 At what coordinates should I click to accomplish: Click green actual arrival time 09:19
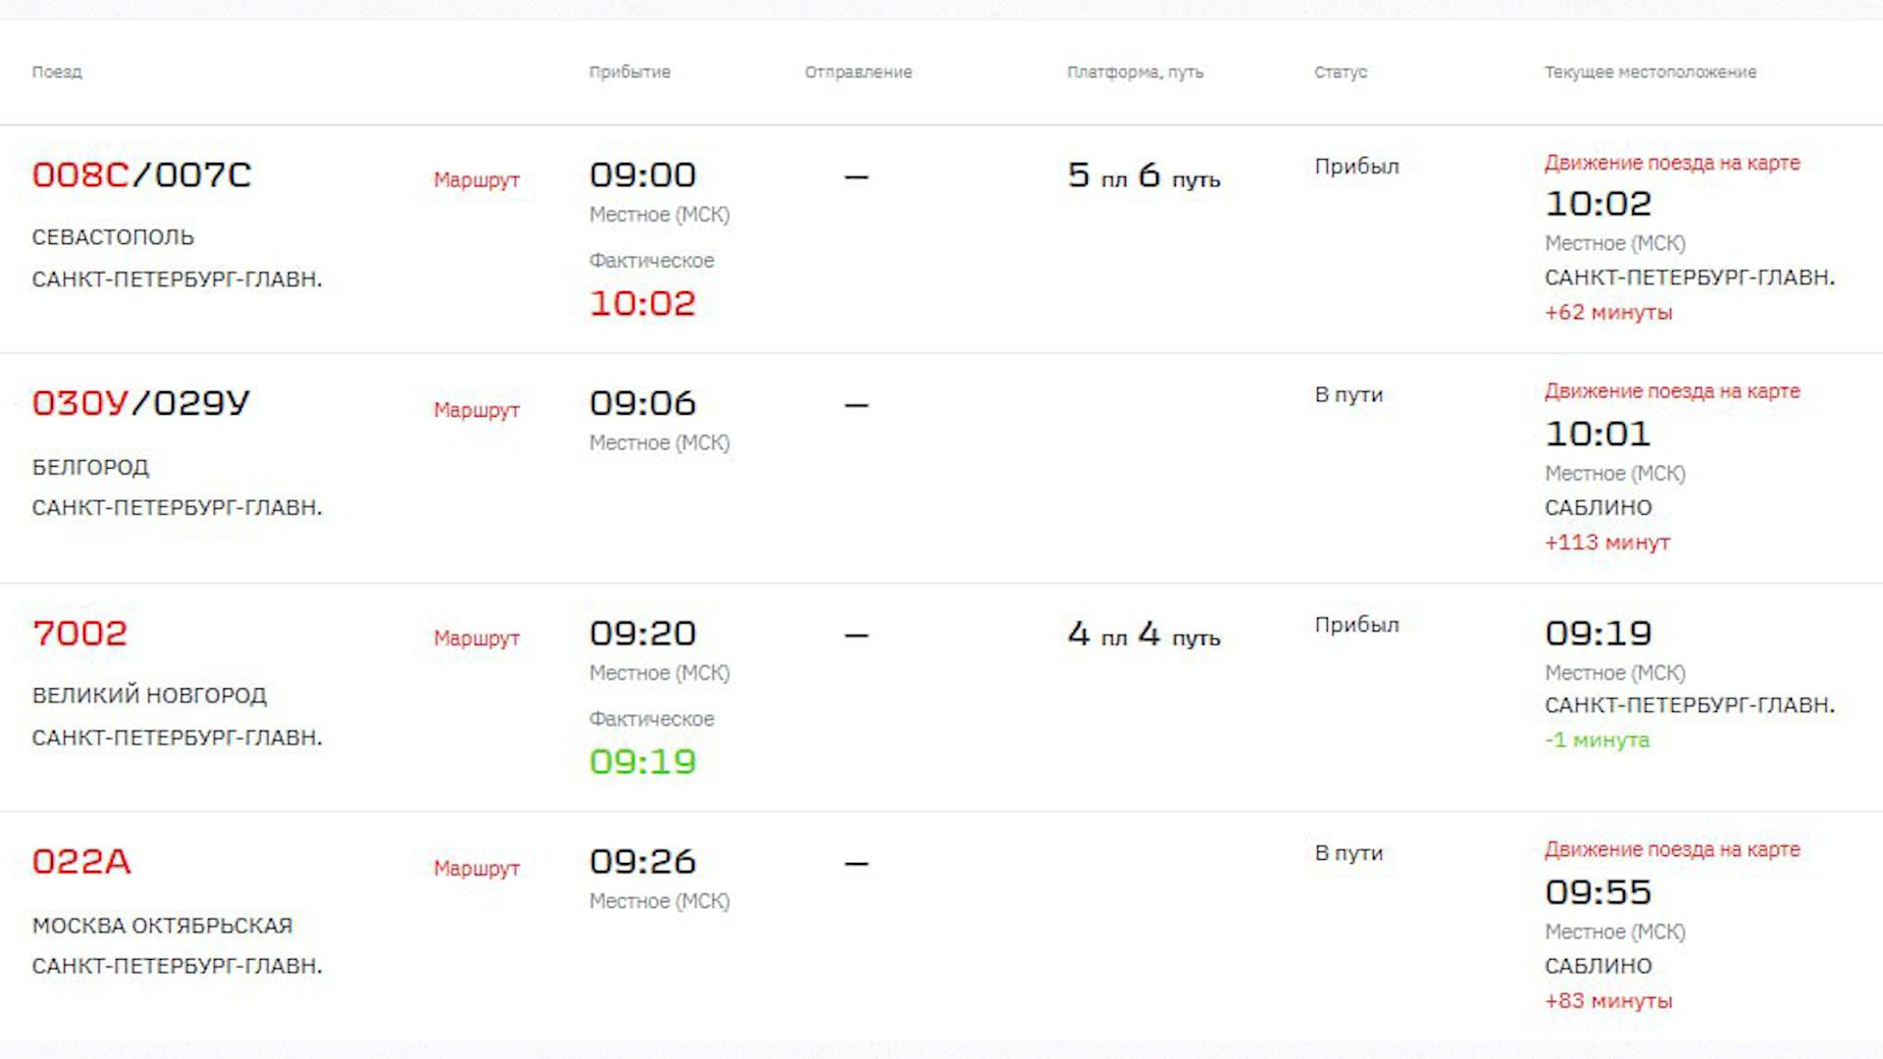click(642, 762)
